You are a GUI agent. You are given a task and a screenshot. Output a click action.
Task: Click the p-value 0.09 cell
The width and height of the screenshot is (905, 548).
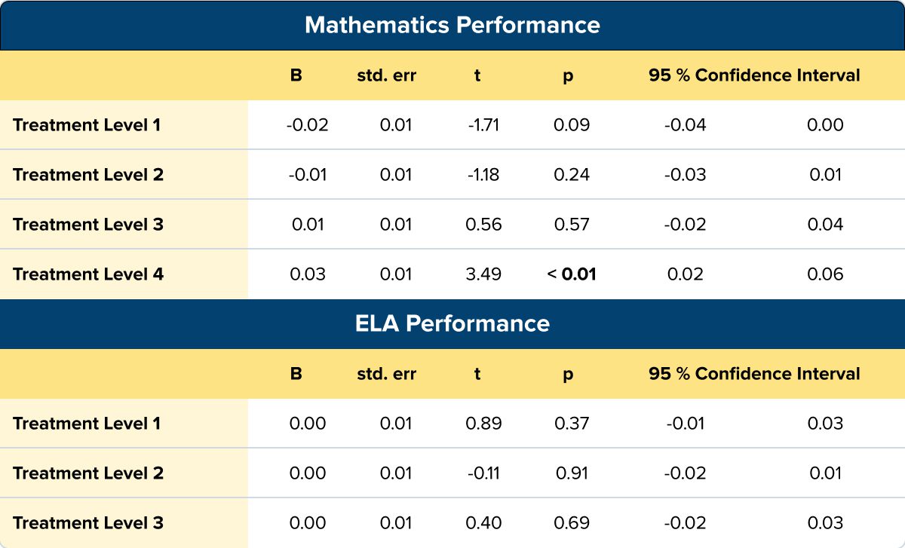pyautogui.click(x=572, y=125)
